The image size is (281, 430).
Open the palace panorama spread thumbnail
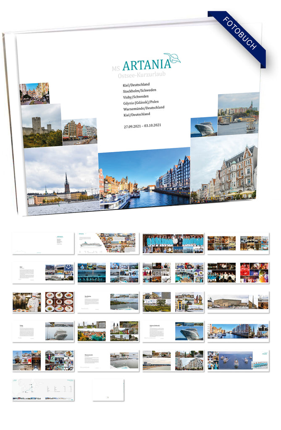tap(238, 302)
